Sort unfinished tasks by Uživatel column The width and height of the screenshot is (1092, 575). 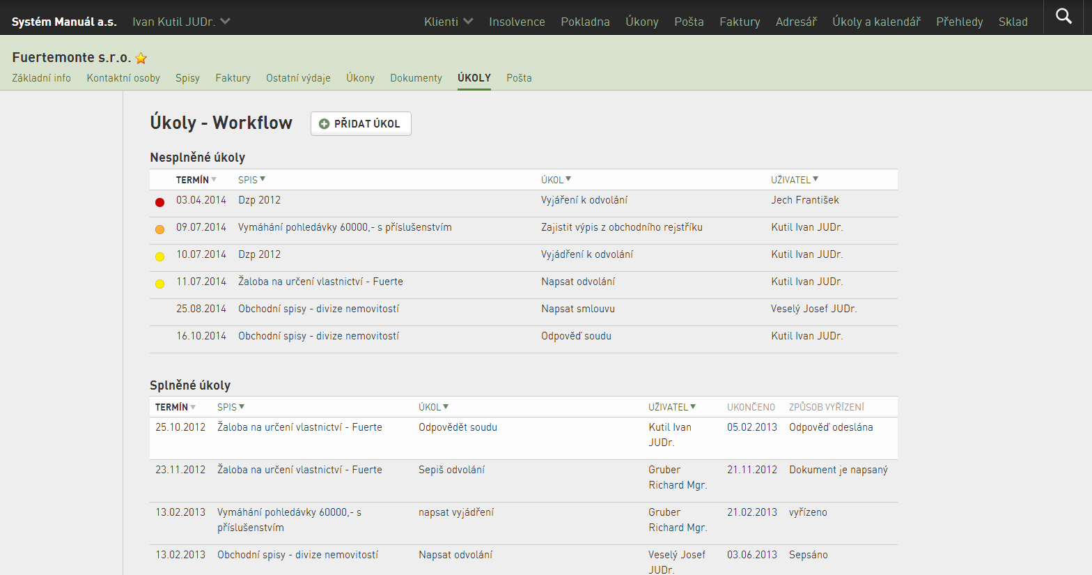(795, 180)
